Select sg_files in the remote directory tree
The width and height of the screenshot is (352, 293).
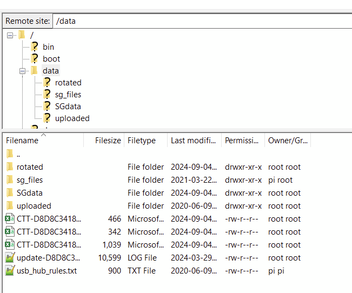point(68,95)
